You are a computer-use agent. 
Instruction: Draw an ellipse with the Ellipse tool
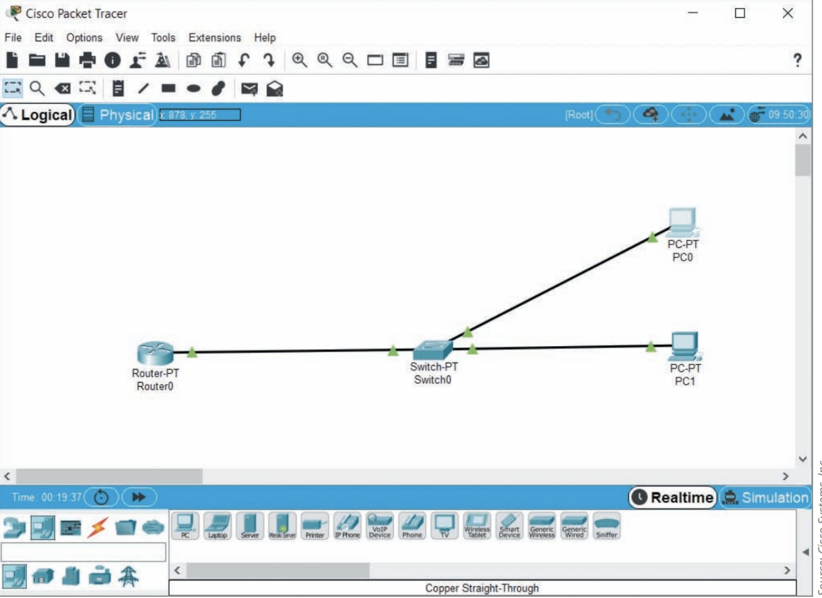(x=193, y=89)
